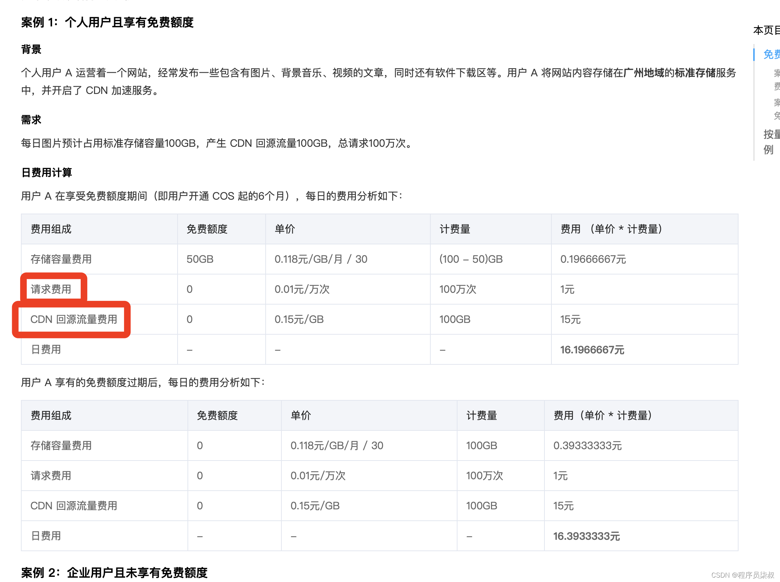Click the '费用 （单价 * 计费量）' header with wide spacing

[611, 229]
